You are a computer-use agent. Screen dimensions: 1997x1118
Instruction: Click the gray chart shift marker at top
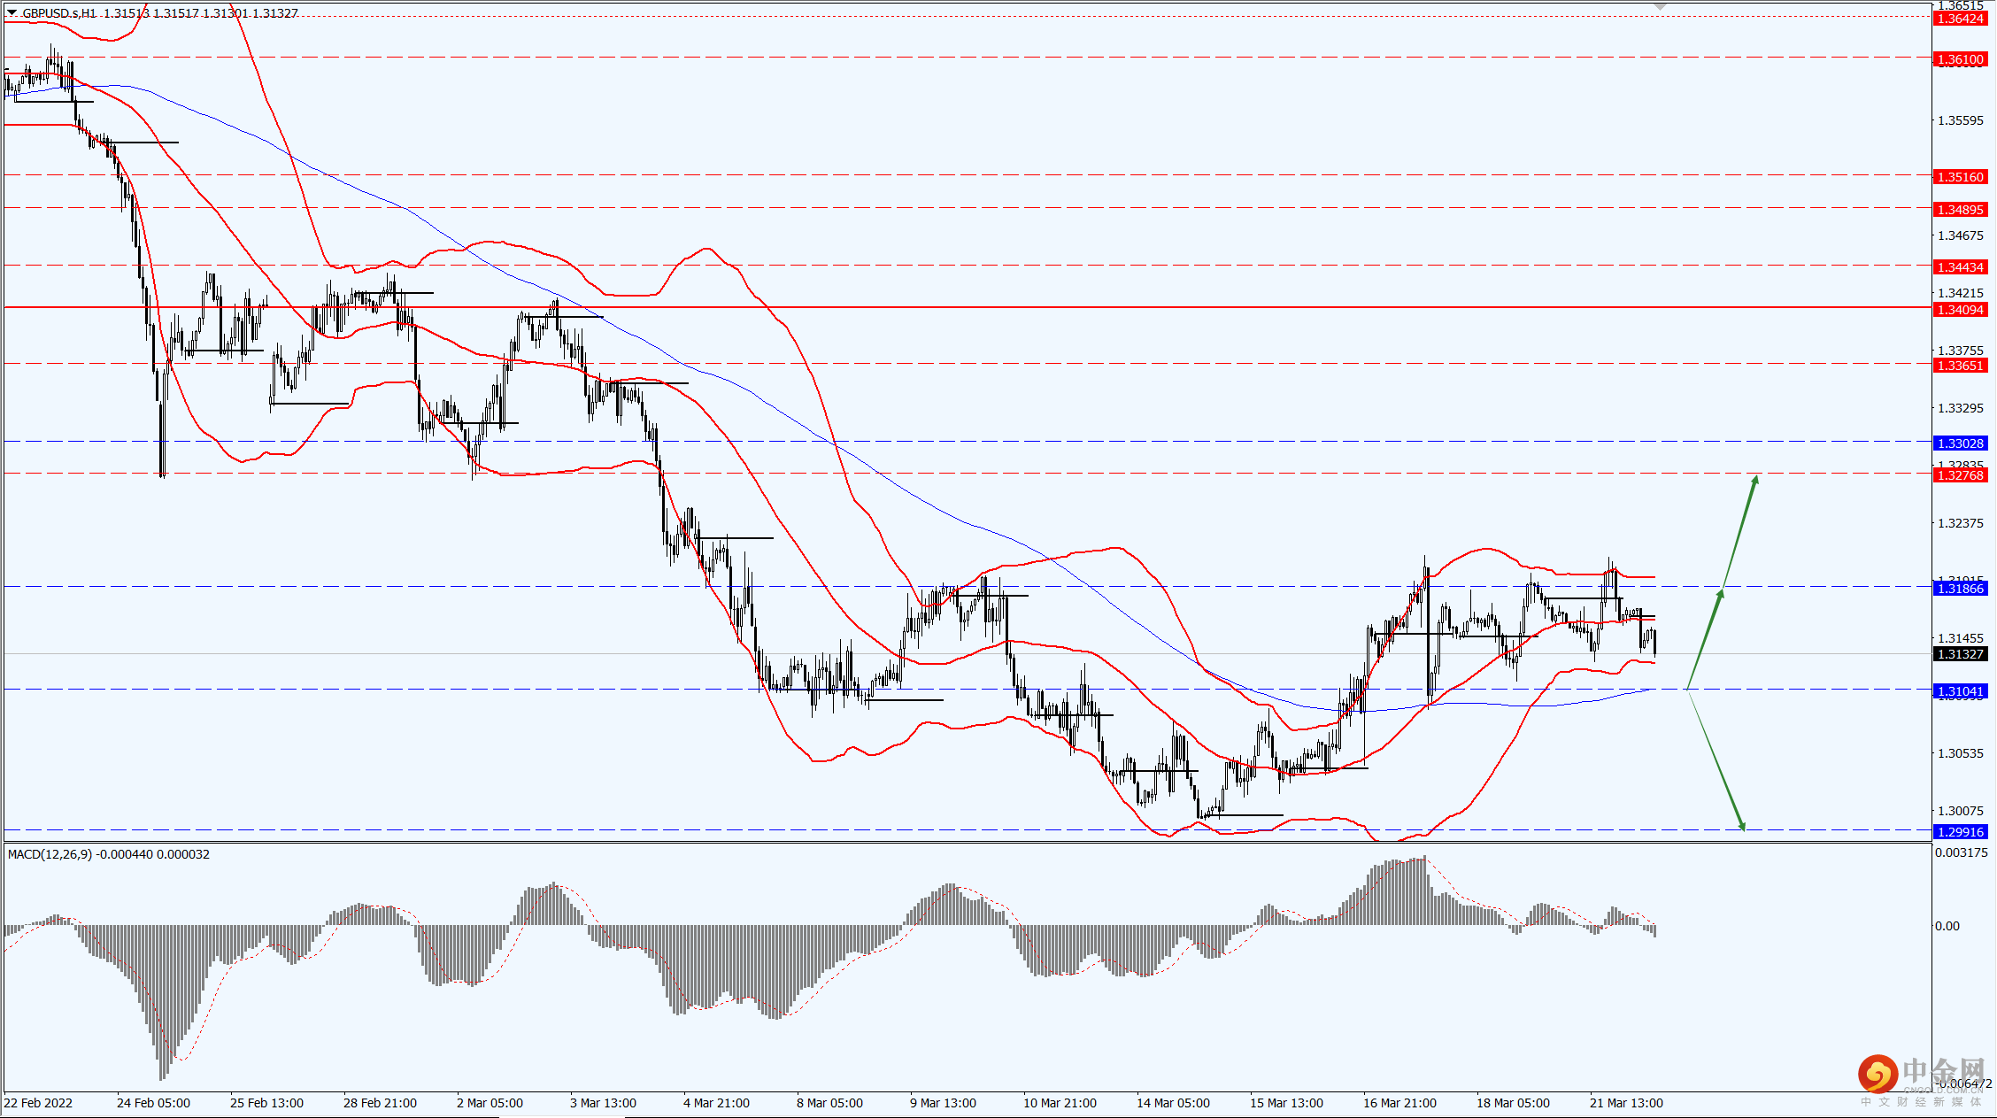pos(1660,6)
